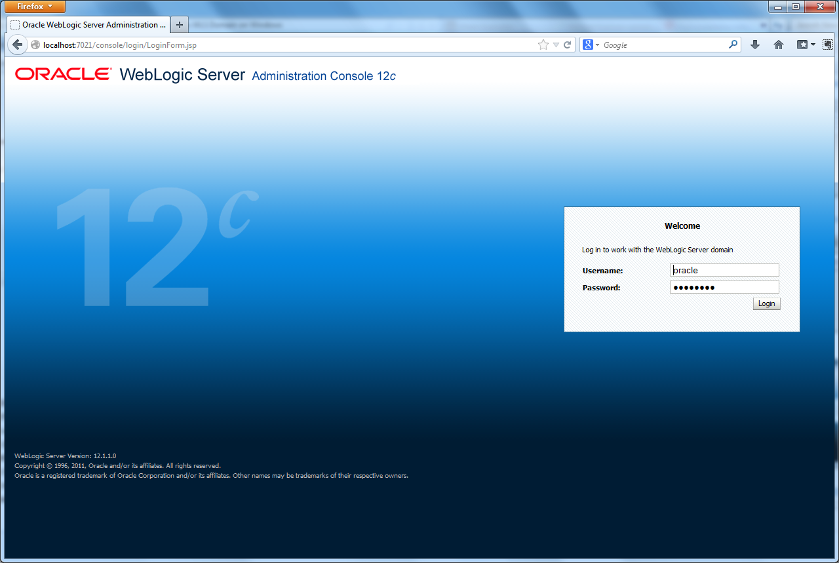The image size is (839, 563).
Task: Bookmark this page with the star icon
Action: [543, 45]
